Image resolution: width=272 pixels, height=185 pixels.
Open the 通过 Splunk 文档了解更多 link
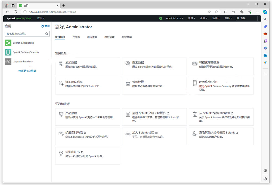click(150, 113)
